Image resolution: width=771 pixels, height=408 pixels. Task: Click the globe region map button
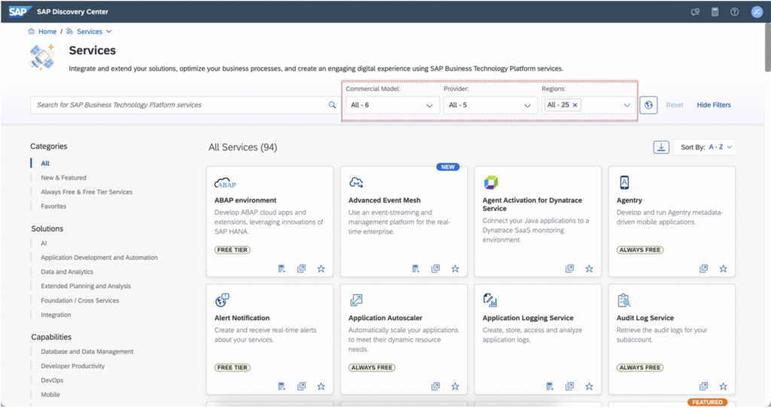tap(648, 105)
